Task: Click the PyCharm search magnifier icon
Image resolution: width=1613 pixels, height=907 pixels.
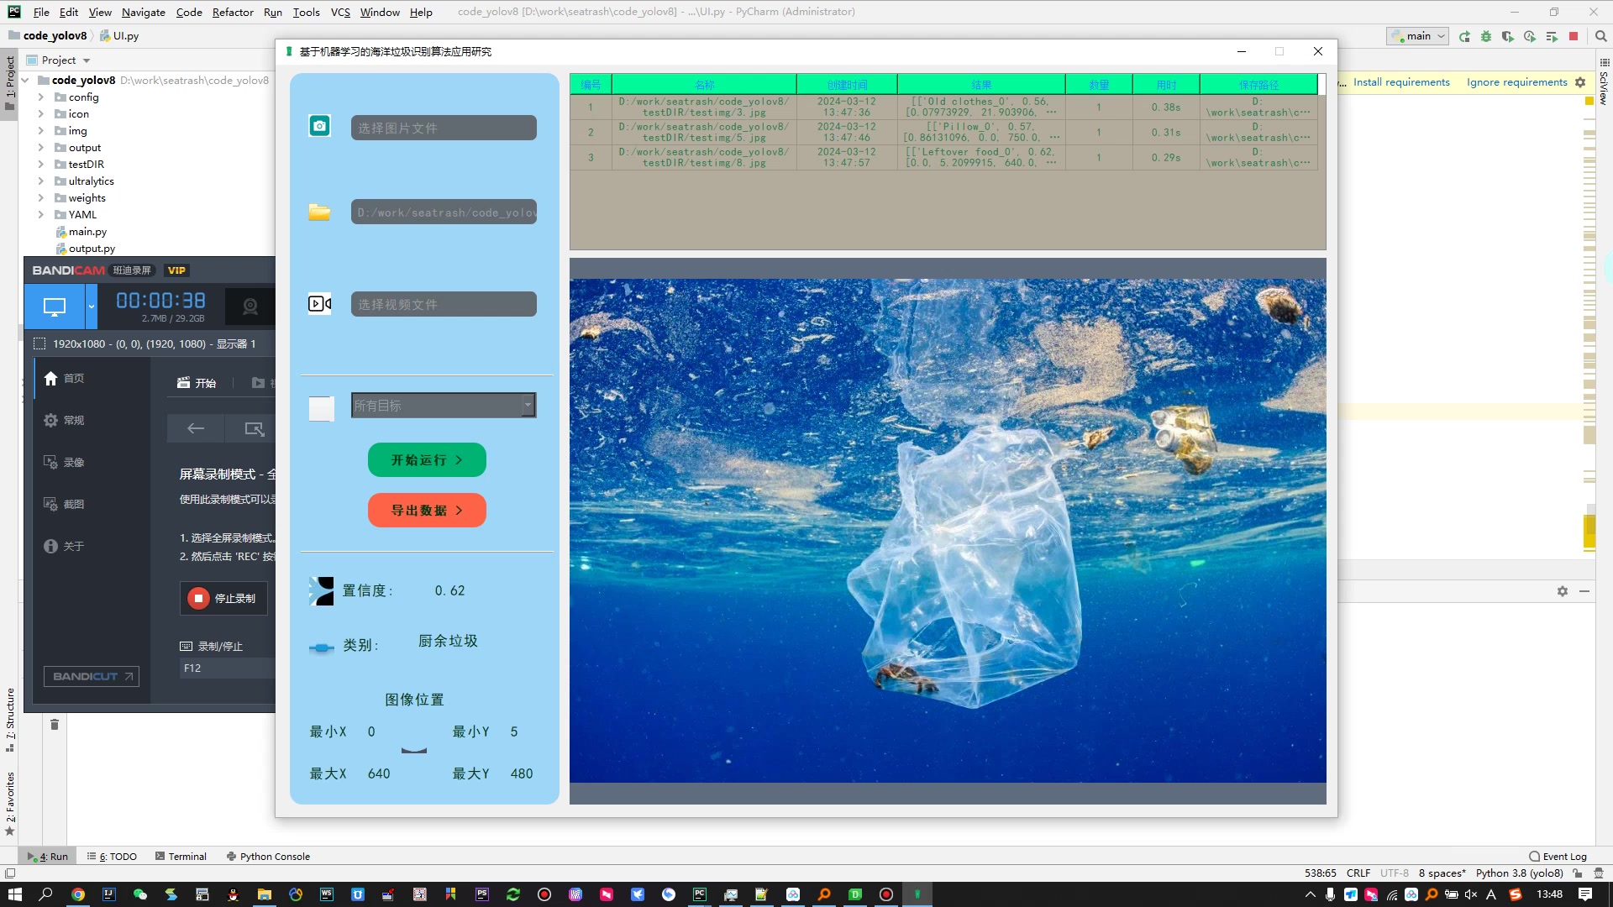Action: (1601, 36)
